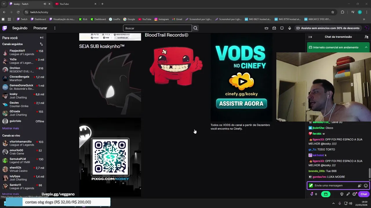Open shield mode icon in chat

click(342, 194)
